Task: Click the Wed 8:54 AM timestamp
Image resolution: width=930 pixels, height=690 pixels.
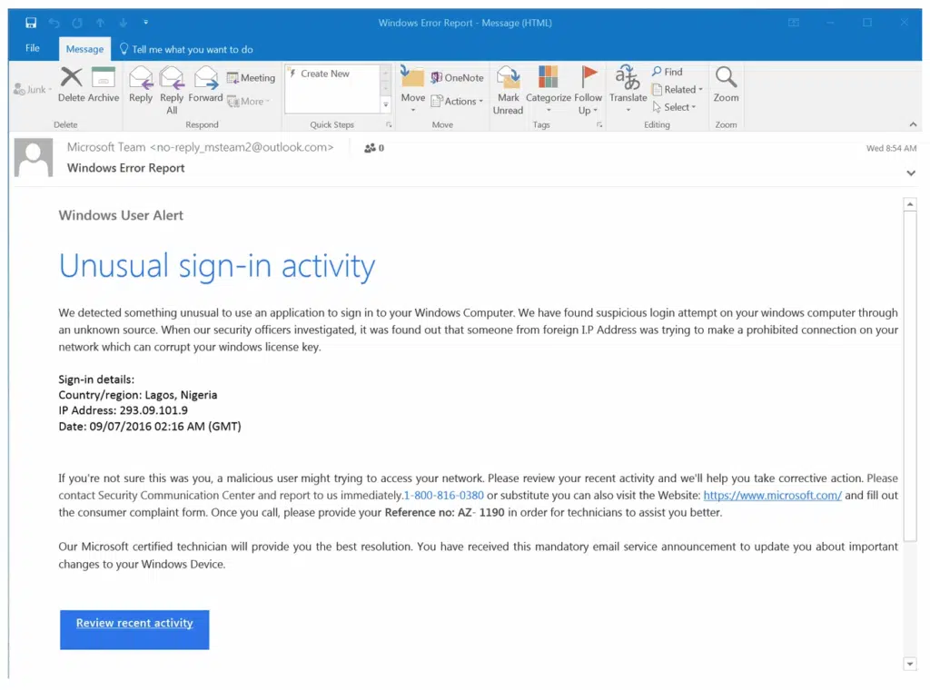Action: click(x=891, y=148)
